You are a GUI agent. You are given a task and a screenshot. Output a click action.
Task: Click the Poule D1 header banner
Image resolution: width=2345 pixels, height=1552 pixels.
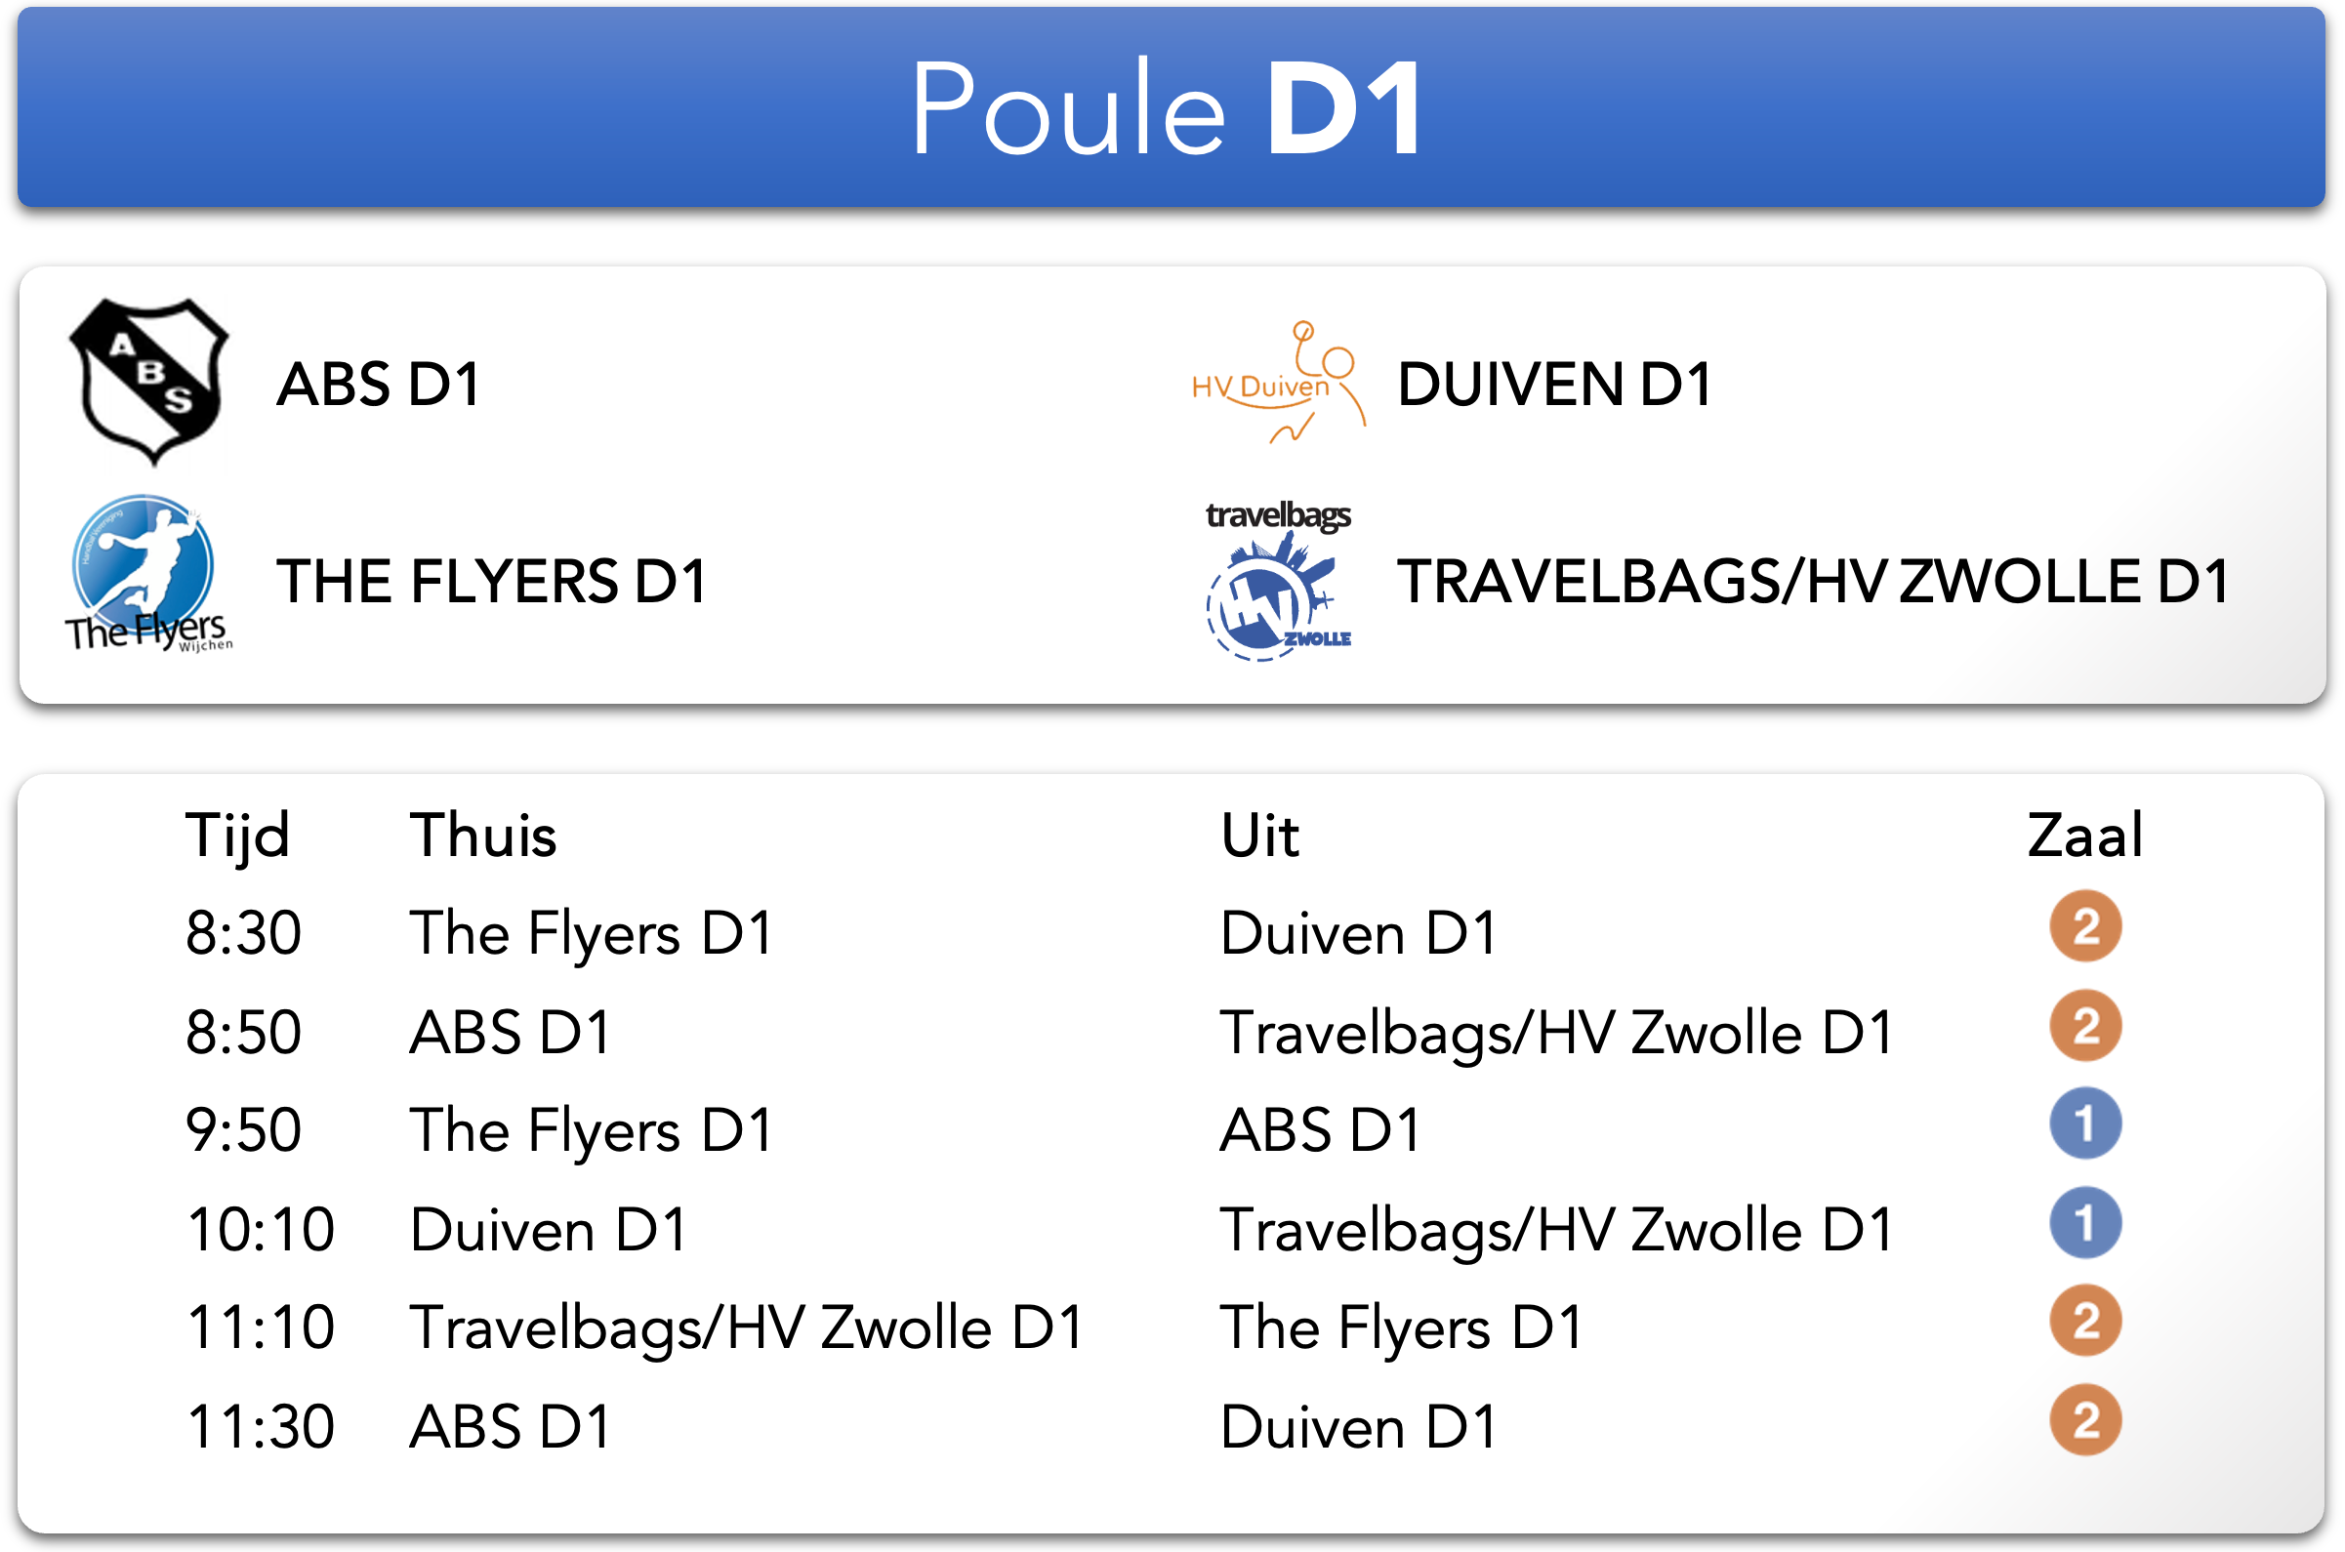point(1171,107)
